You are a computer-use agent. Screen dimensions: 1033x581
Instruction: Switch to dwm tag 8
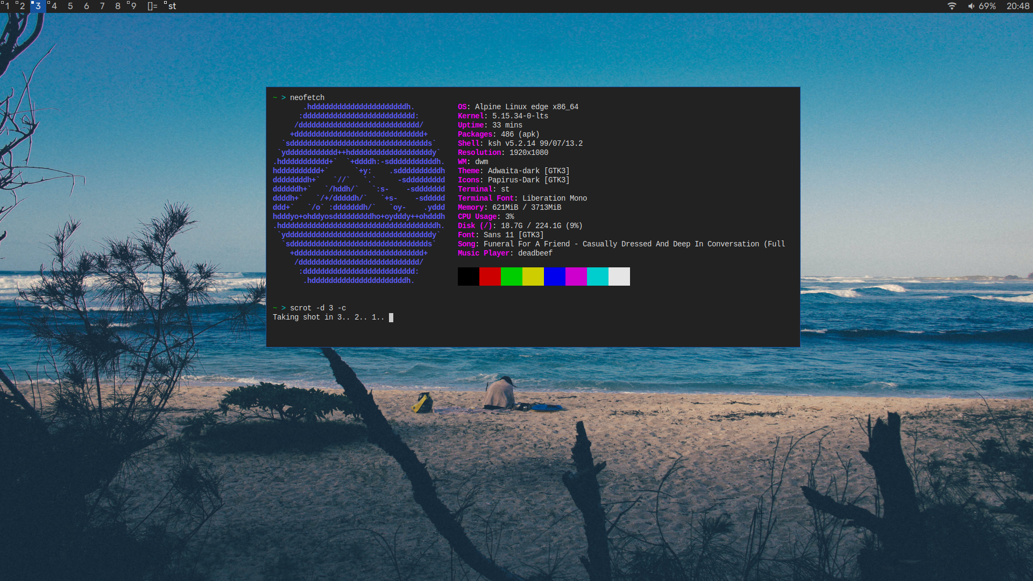tap(118, 6)
